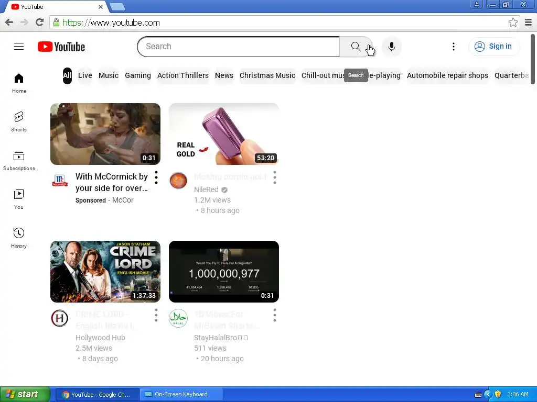
Task: Switch to YouTube - Google Chrome taskbar item
Action: pyautogui.click(x=97, y=394)
